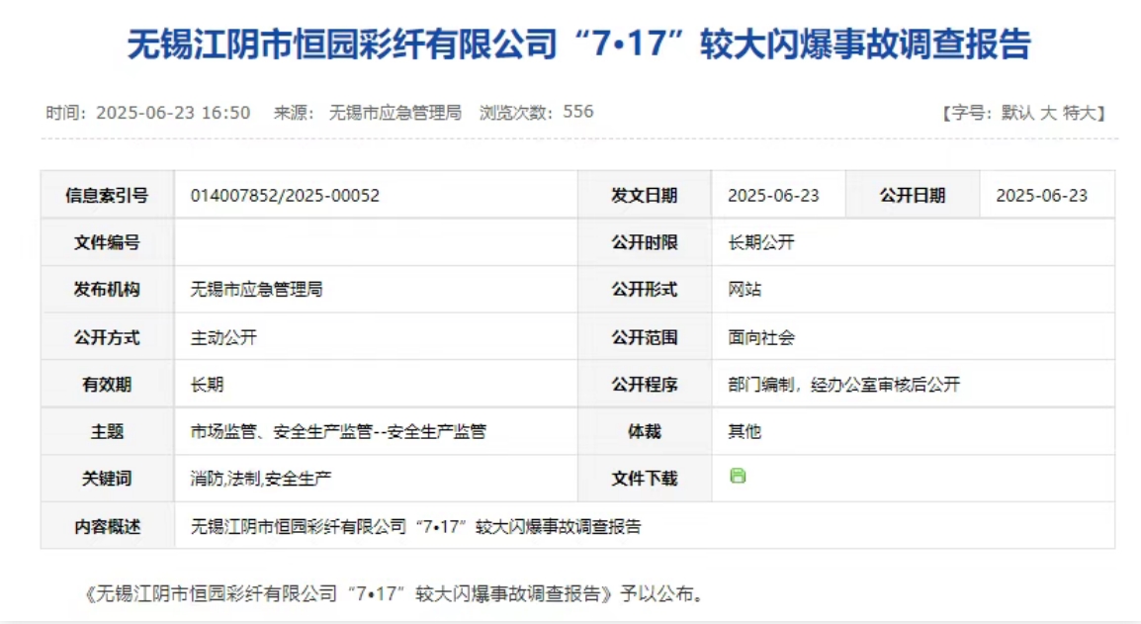The width and height of the screenshot is (1141, 624).
Task: Click the 网站 value cell
Action: [913, 290]
